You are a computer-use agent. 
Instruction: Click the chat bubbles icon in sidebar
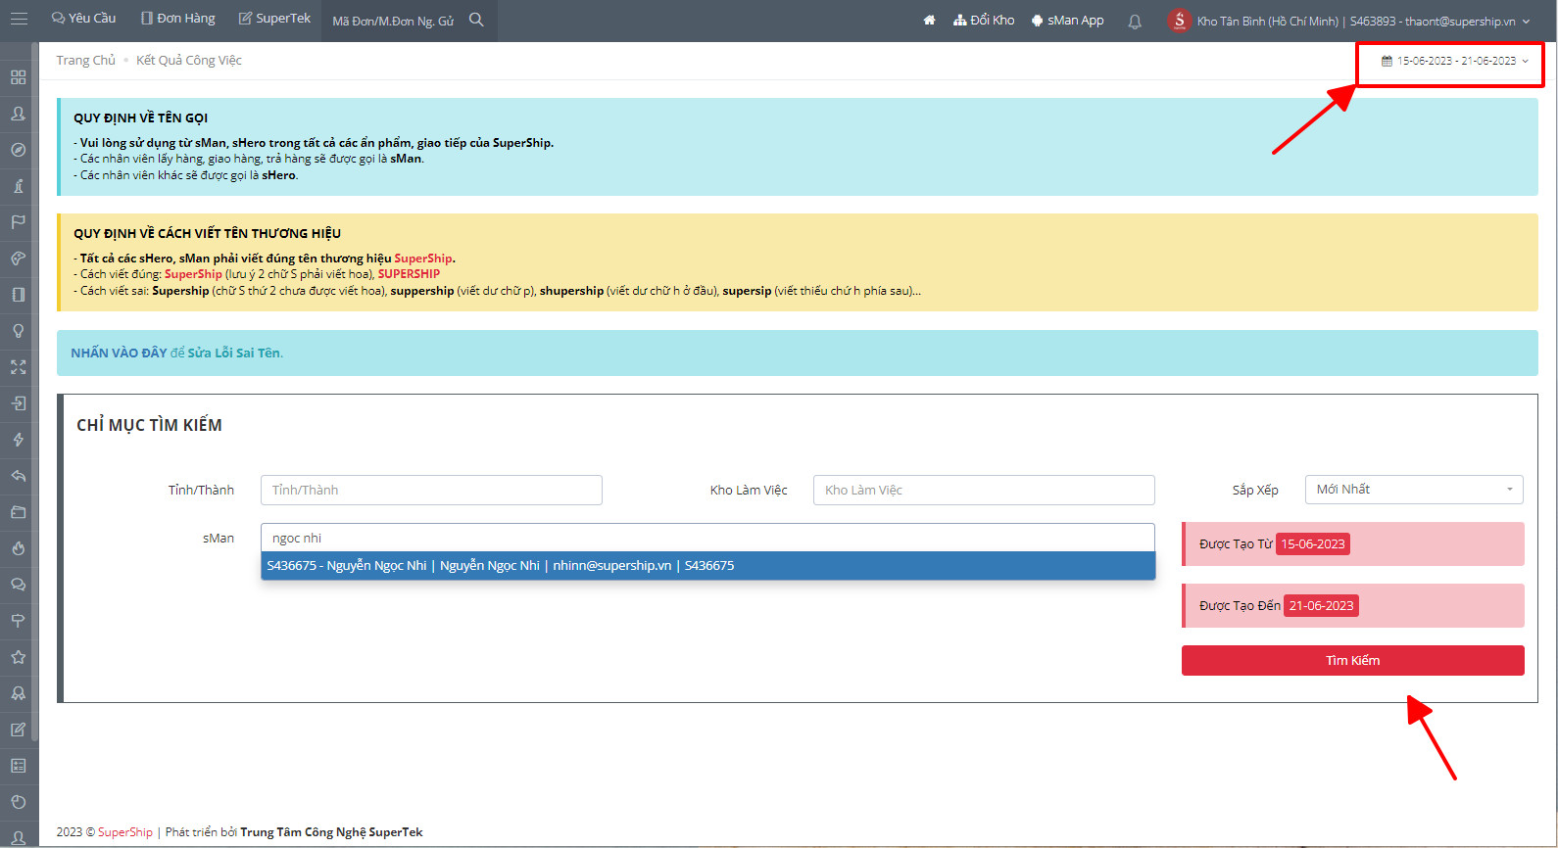[18, 585]
